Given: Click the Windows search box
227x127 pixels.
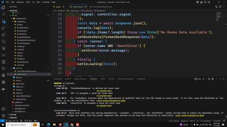Looking at the screenshot, I should click(x=23, y=125).
